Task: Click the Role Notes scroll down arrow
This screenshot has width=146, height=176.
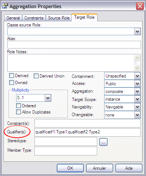Action: point(137,68)
